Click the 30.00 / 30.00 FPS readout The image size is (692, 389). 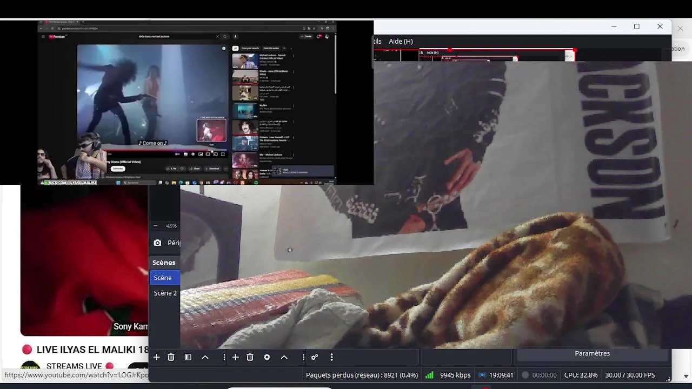(x=630, y=375)
